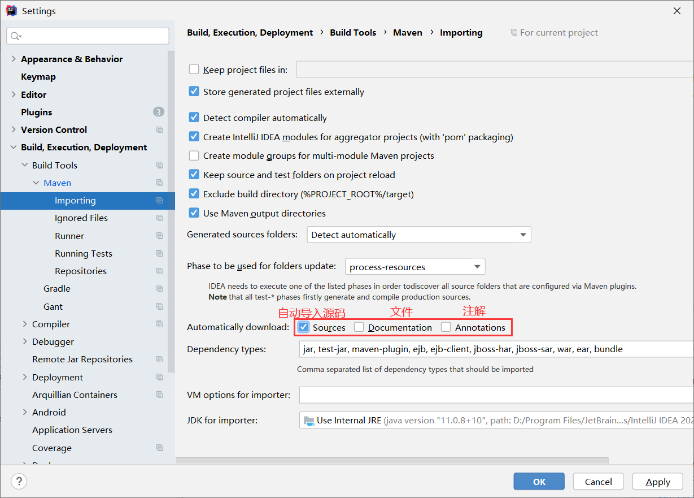Click the horizontal scrollbar below settings
This screenshot has height=498, width=694.
click(392, 461)
